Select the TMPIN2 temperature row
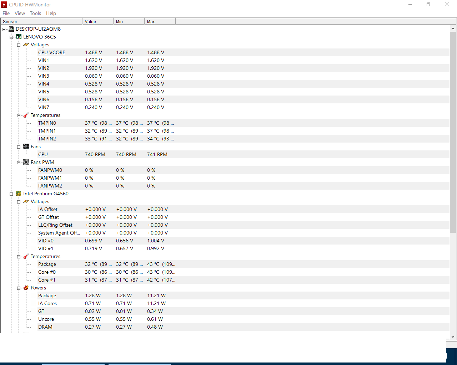457x365 pixels. [243, 139]
